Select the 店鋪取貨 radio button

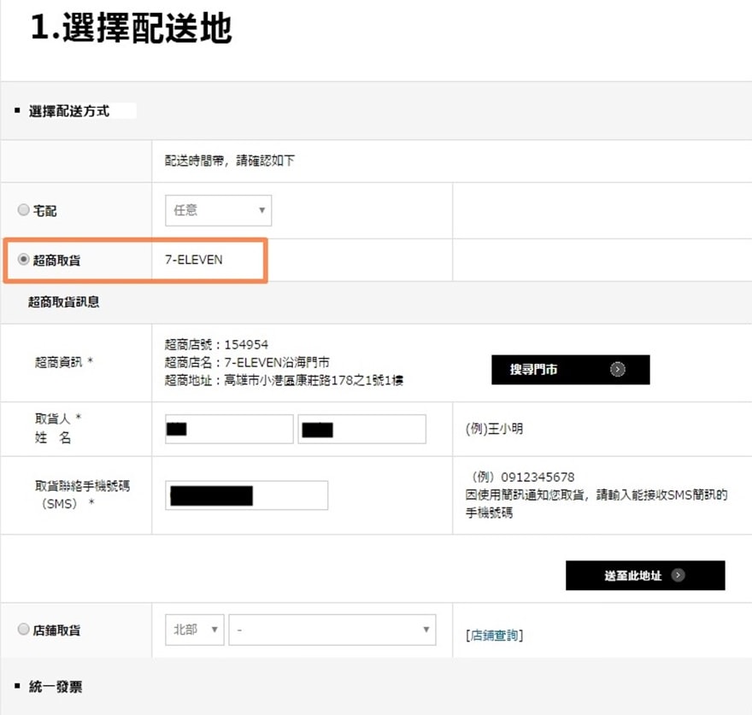click(x=23, y=630)
